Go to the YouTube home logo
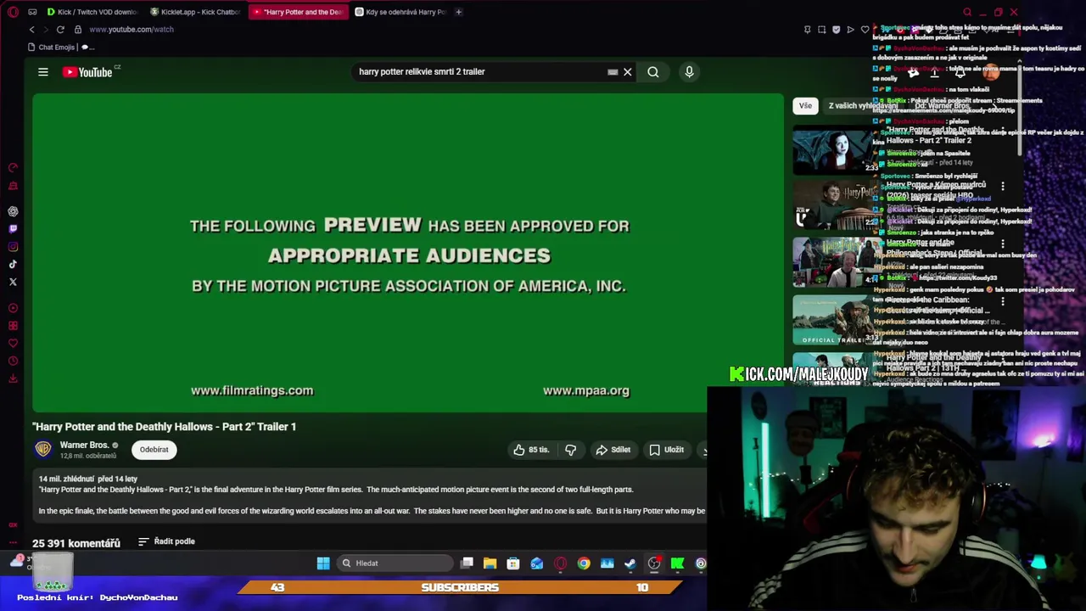The height and width of the screenshot is (611, 1086). tap(88, 72)
